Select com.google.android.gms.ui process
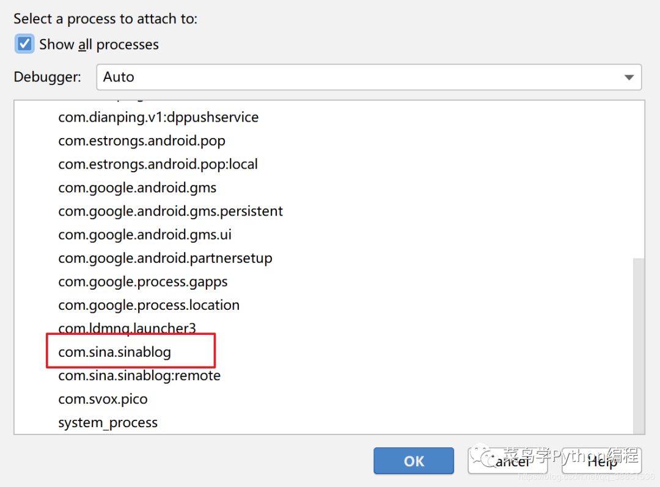The image size is (660, 487). (x=145, y=235)
